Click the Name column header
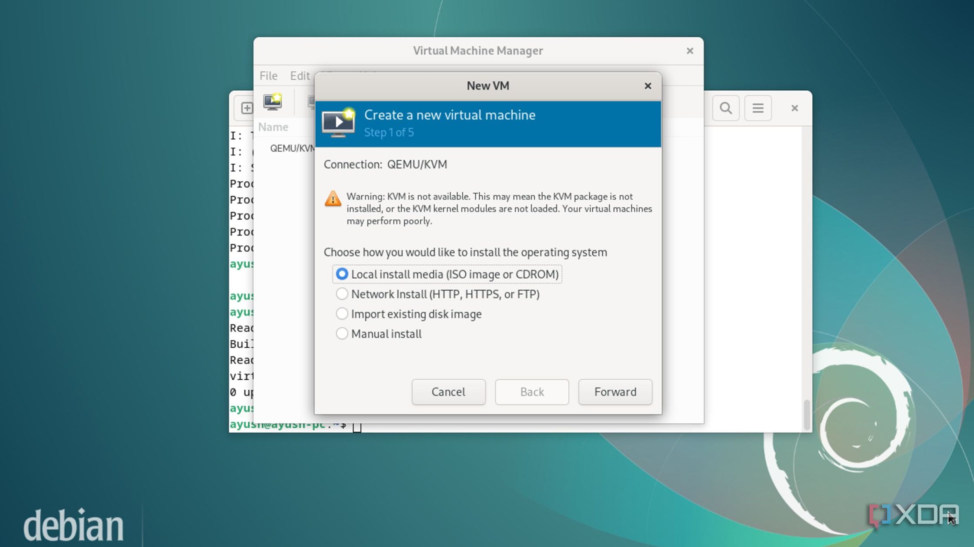Viewport: 974px width, 547px height. coord(274,127)
